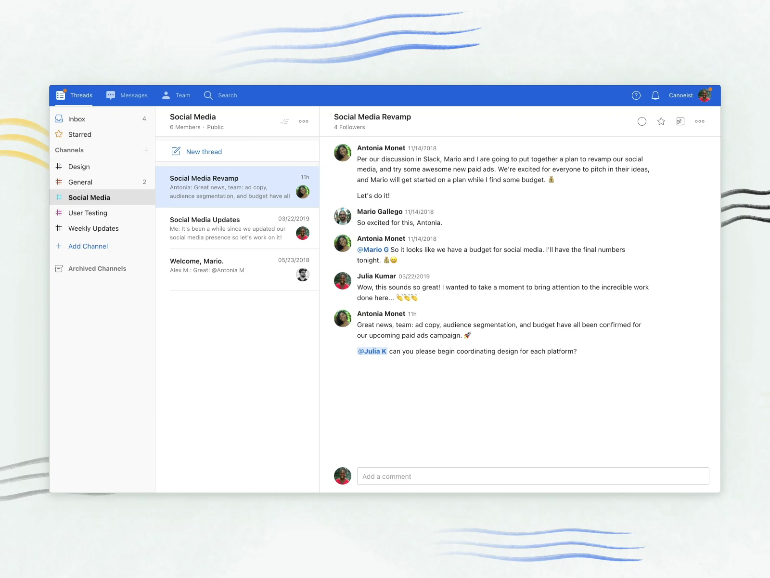Click the thread notes icon in header

(680, 121)
